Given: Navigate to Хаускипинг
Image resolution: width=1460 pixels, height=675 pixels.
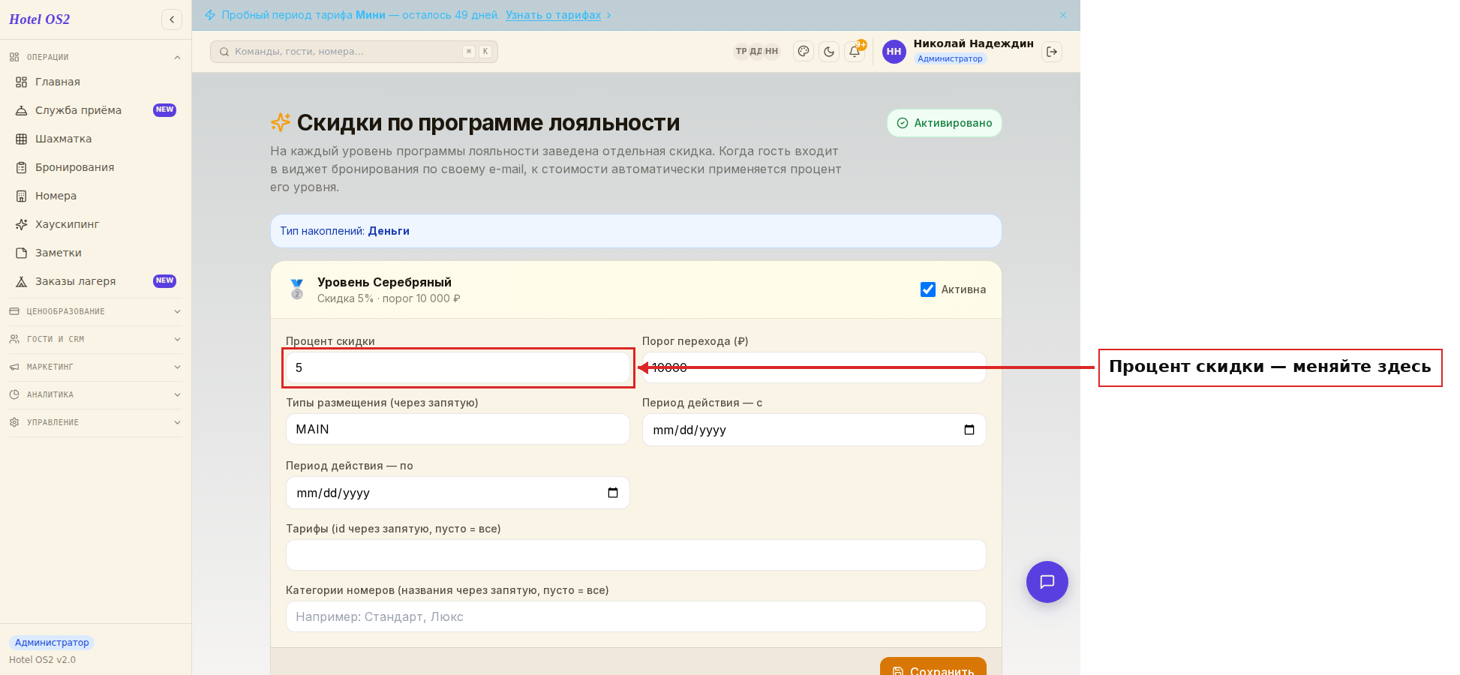Looking at the screenshot, I should (x=95, y=224).
